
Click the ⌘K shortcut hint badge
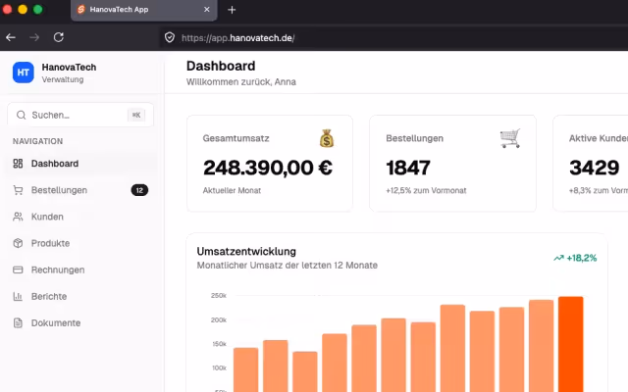tap(136, 116)
